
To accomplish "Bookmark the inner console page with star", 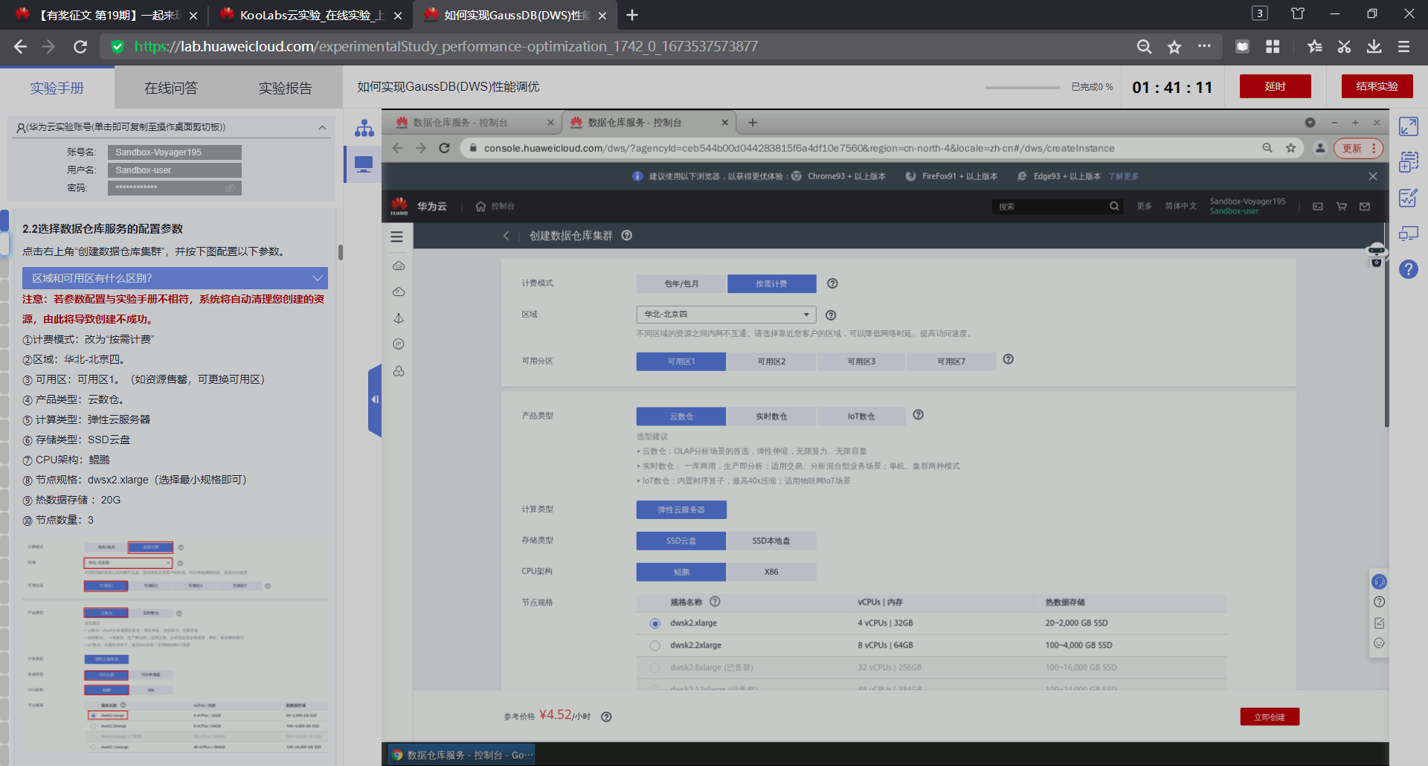I will point(1291,148).
